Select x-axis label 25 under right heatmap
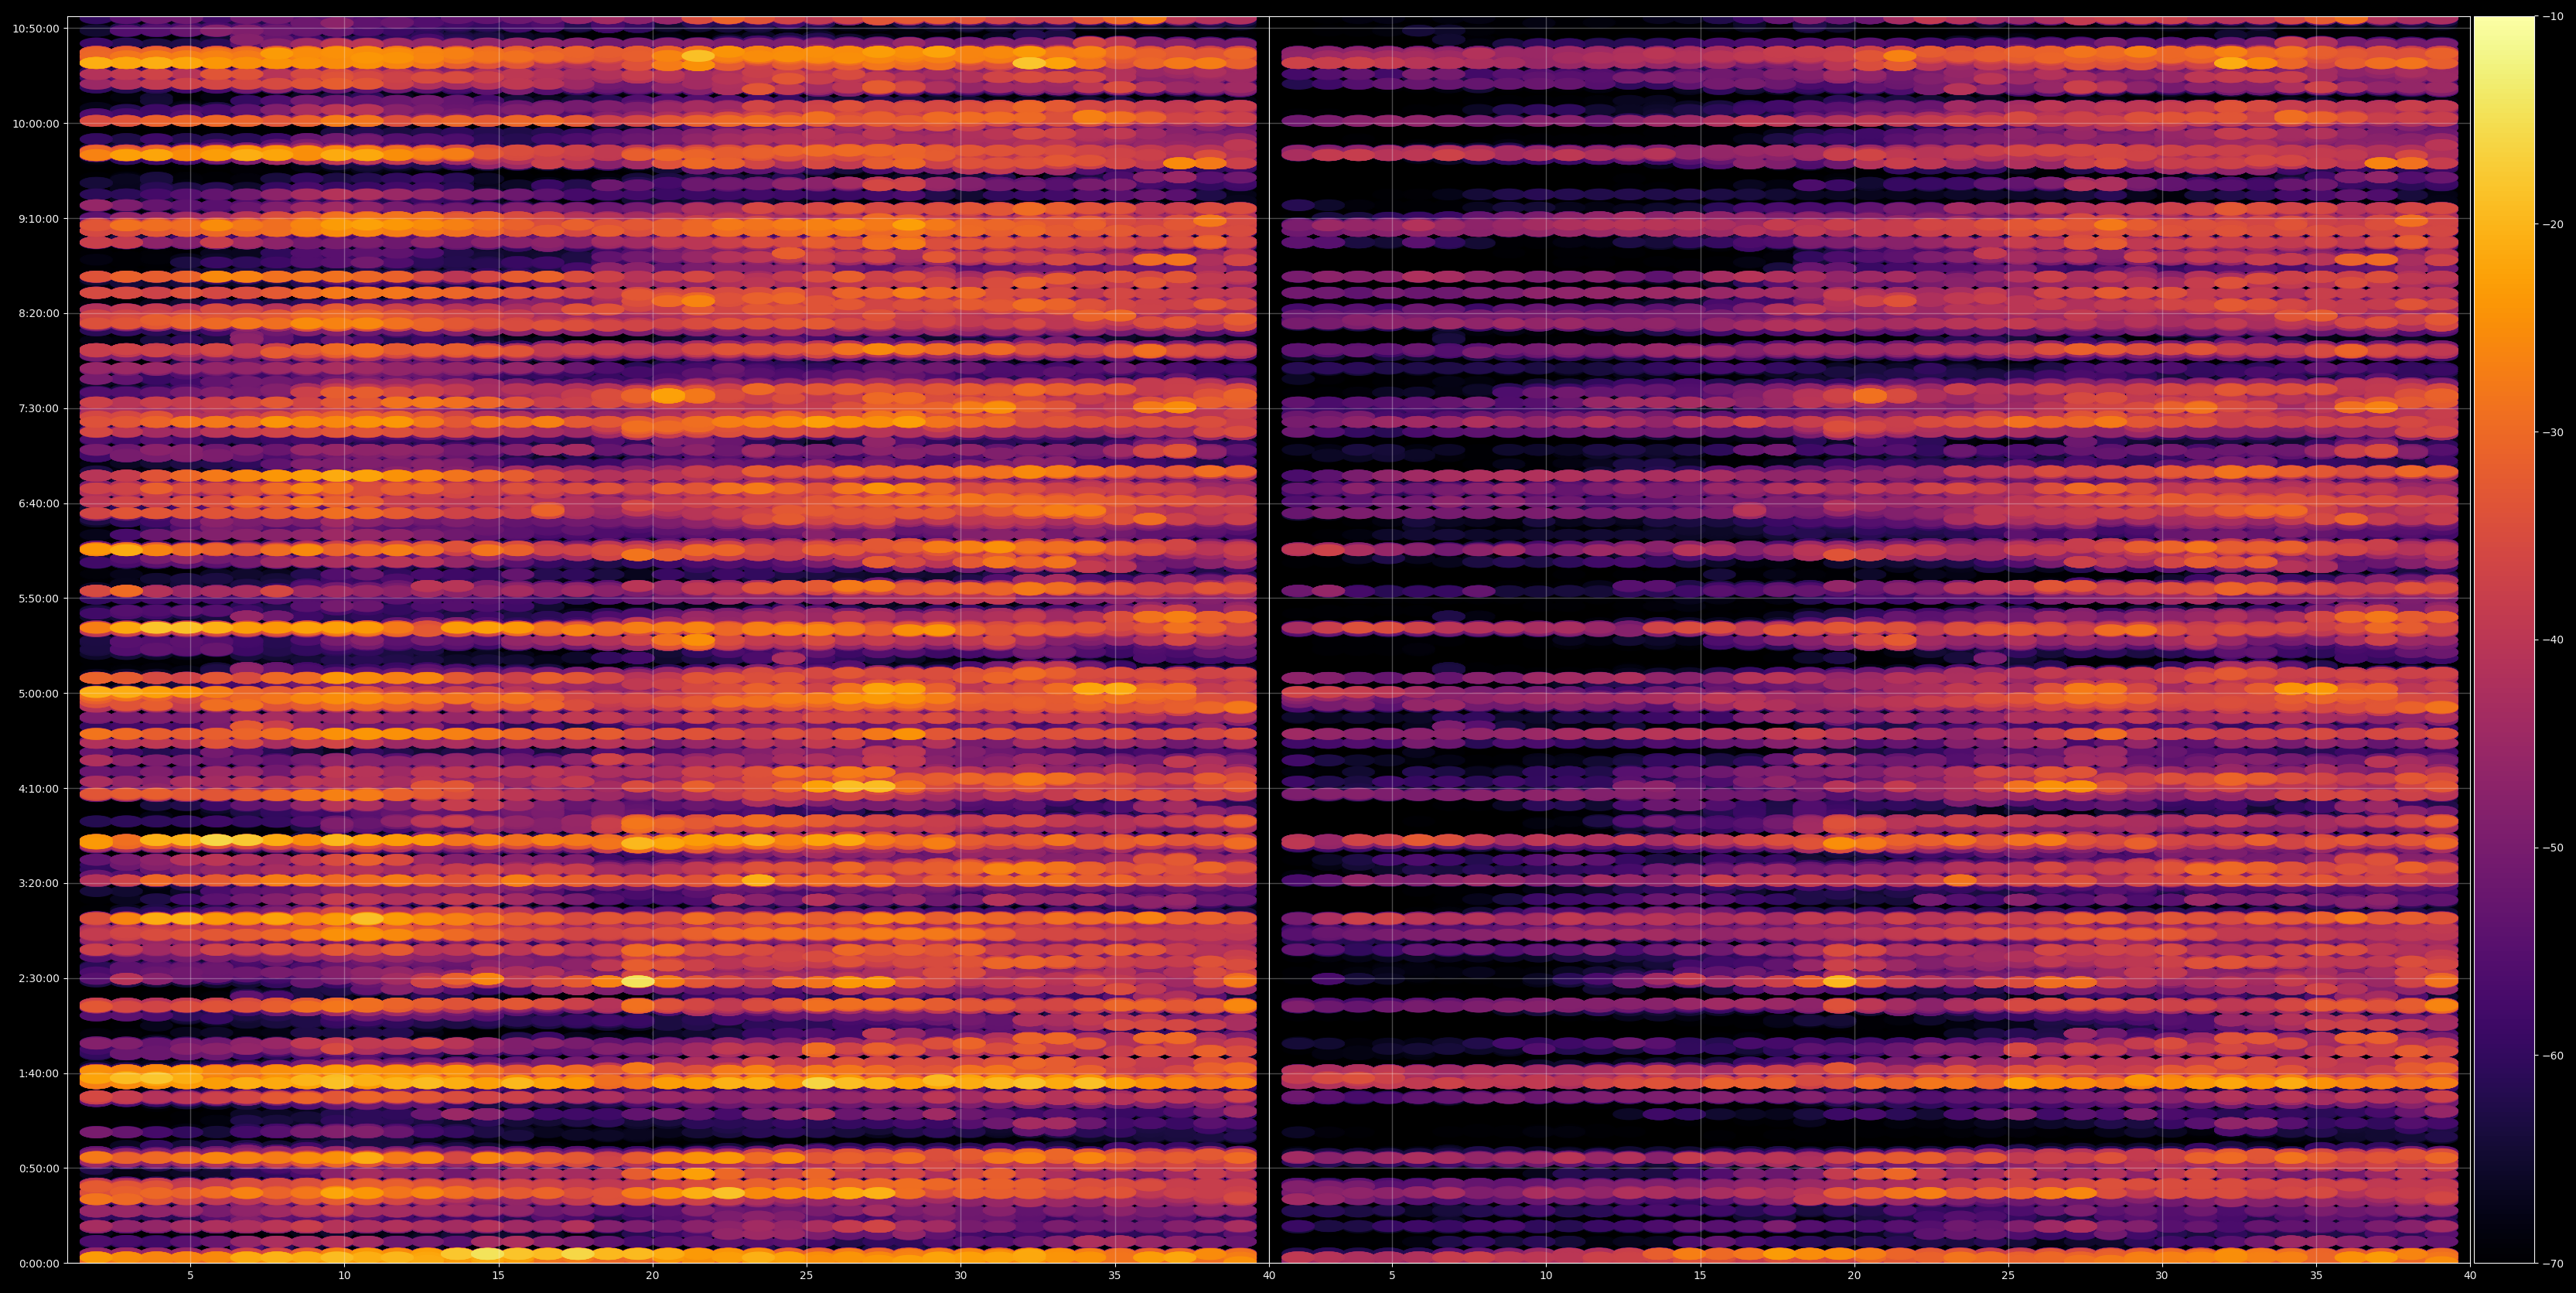This screenshot has width=2576, height=1293. (x=2007, y=1276)
